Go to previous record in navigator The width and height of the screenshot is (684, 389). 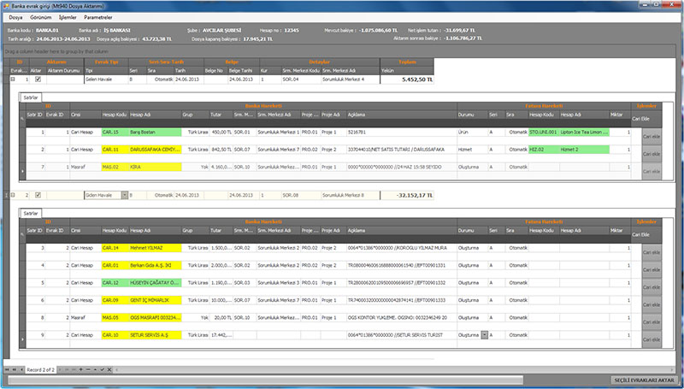[22, 370]
